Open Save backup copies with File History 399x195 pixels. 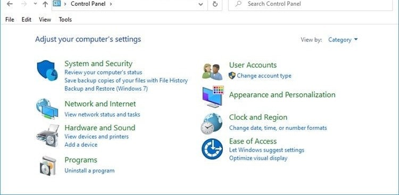tap(126, 81)
